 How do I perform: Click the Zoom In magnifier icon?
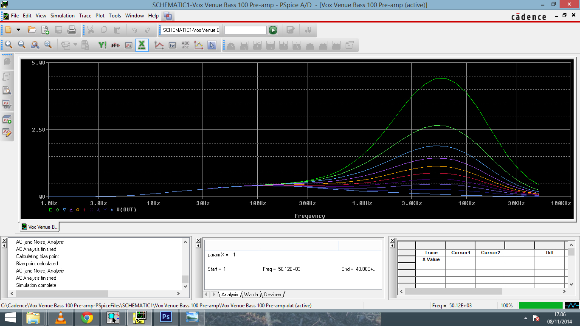(x=8, y=45)
